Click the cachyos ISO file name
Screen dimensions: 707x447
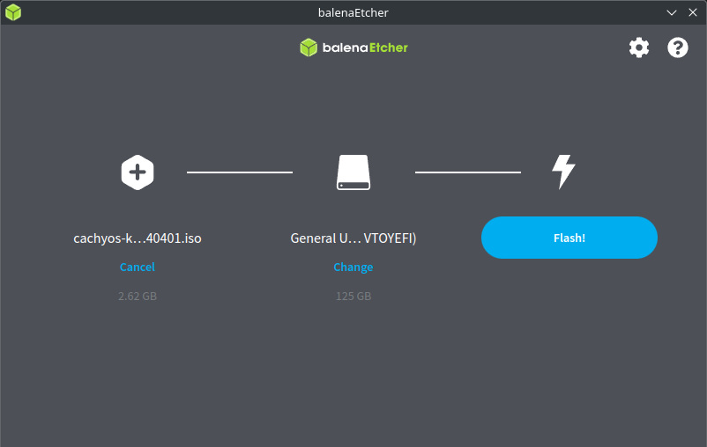(x=138, y=238)
